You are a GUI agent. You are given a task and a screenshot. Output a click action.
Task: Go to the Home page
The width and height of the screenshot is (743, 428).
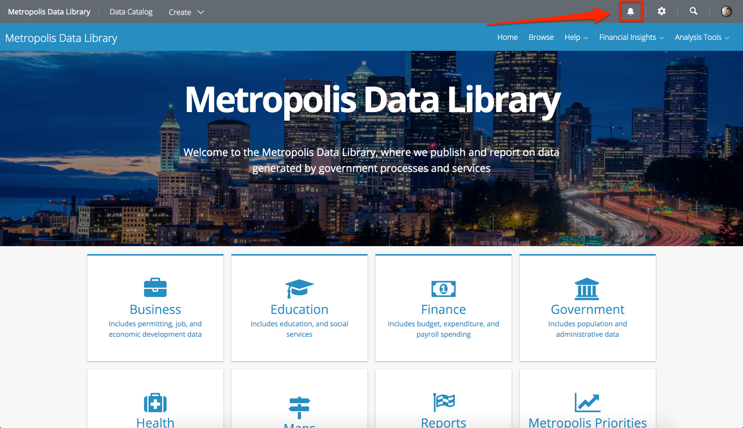[x=507, y=37]
